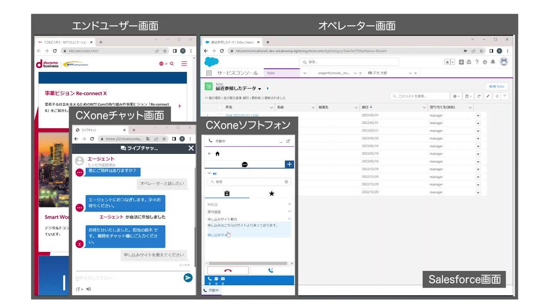This screenshot has width=548, height=308.
Task: Clear the softphone search field
Action: point(286,182)
